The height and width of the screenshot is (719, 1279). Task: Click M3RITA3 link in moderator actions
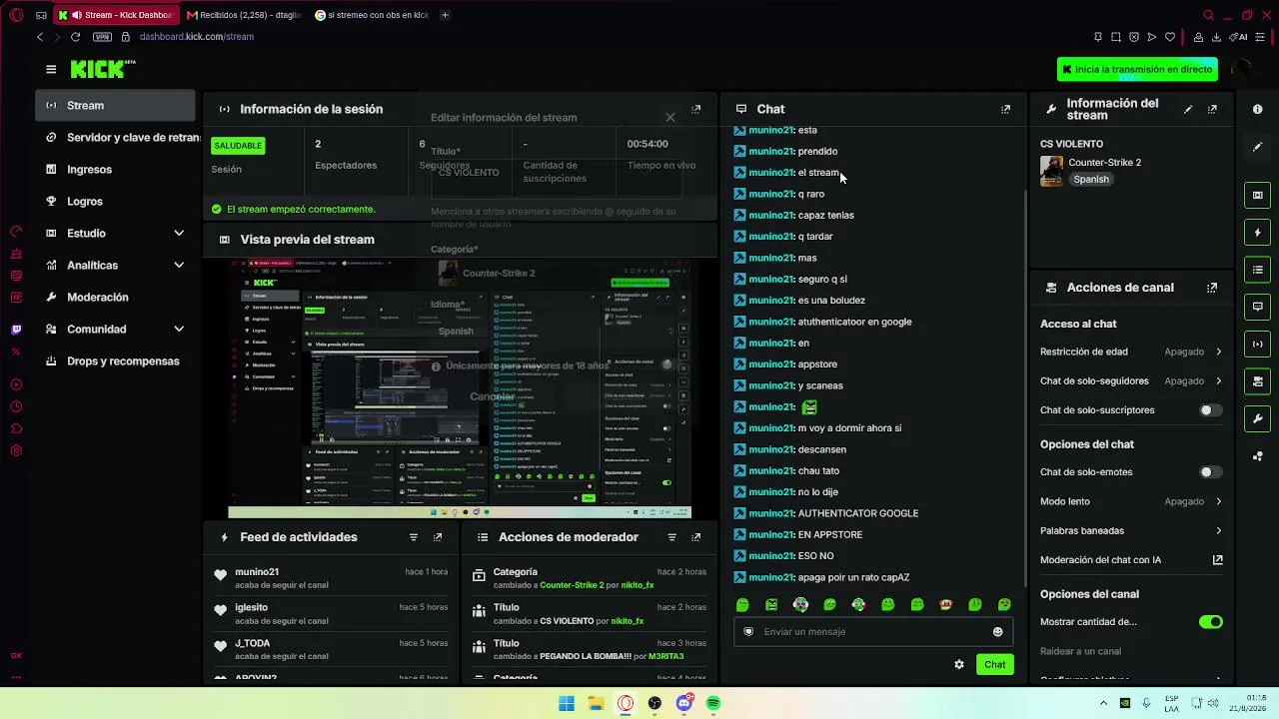[666, 656]
